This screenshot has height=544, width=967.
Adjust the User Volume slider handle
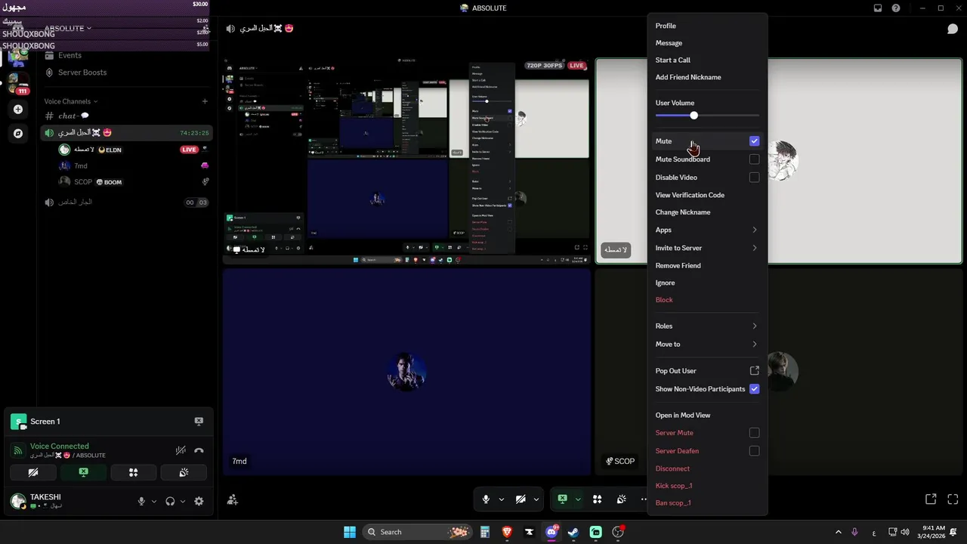694,116
